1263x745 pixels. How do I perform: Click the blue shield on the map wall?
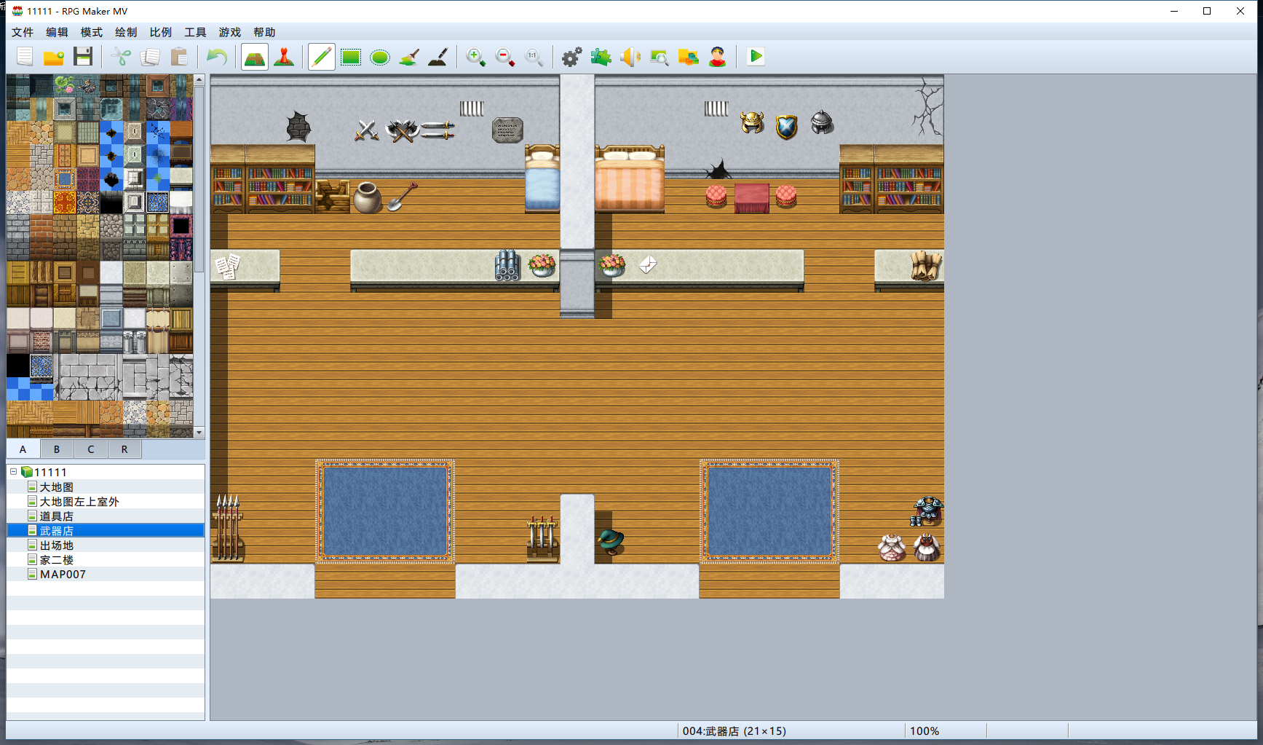pos(787,127)
